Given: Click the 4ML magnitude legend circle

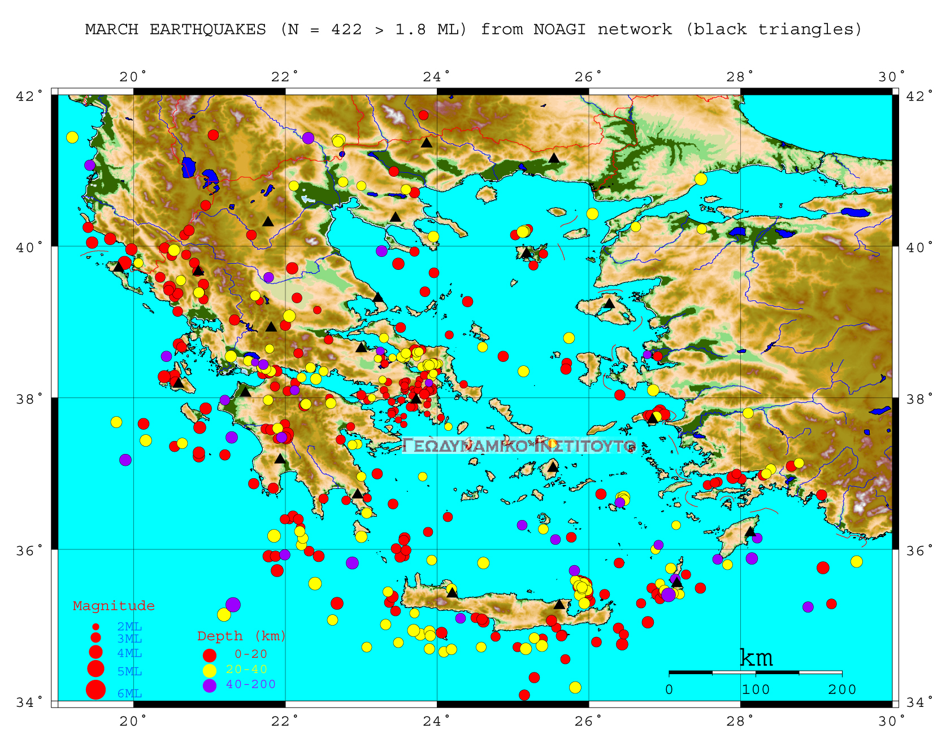Looking at the screenshot, I should pos(96,652).
